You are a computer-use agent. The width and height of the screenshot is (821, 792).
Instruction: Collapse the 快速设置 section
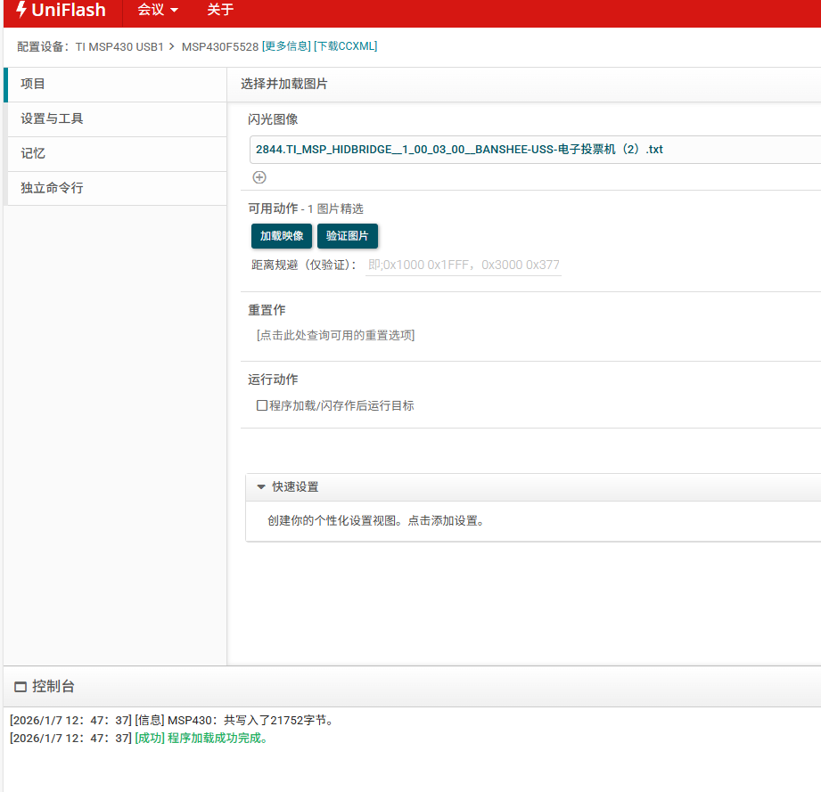[261, 487]
